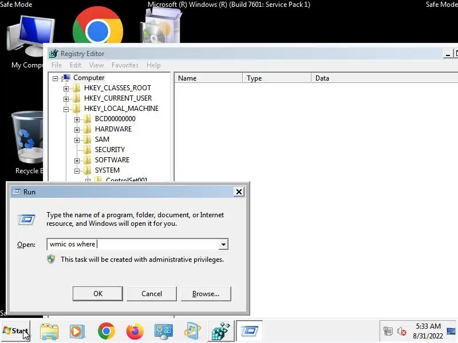Select the BCD00000000 tree item
Screen dimensions: 458x343
click(115, 119)
